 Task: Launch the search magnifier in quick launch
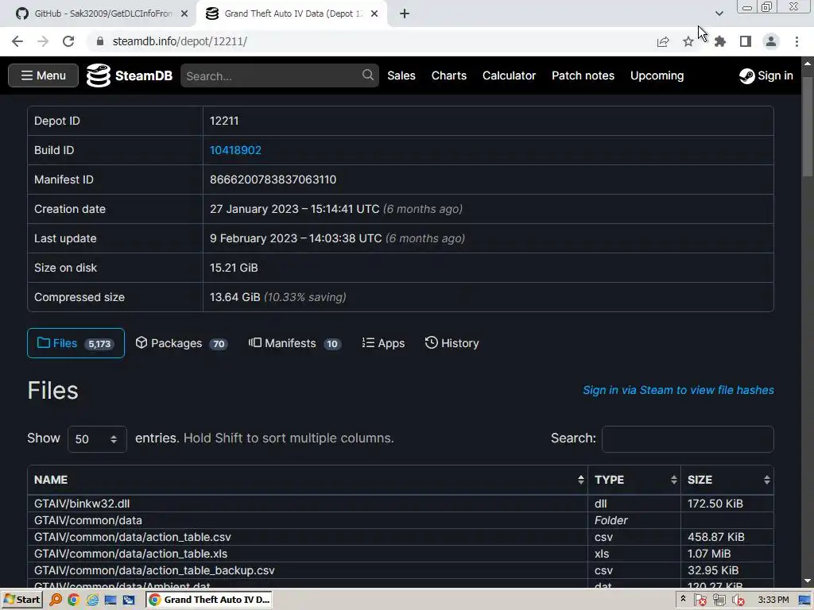pyautogui.click(x=56, y=600)
